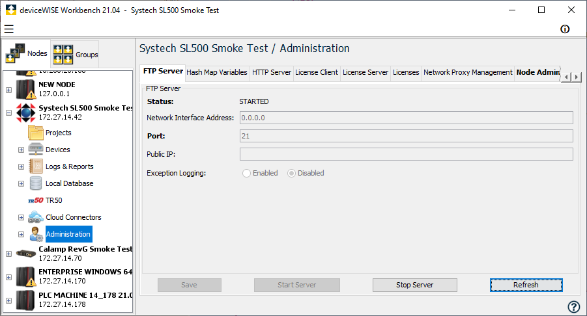Image resolution: width=587 pixels, height=316 pixels.
Task: Switch to the FTP Server tab
Action: tap(163, 72)
